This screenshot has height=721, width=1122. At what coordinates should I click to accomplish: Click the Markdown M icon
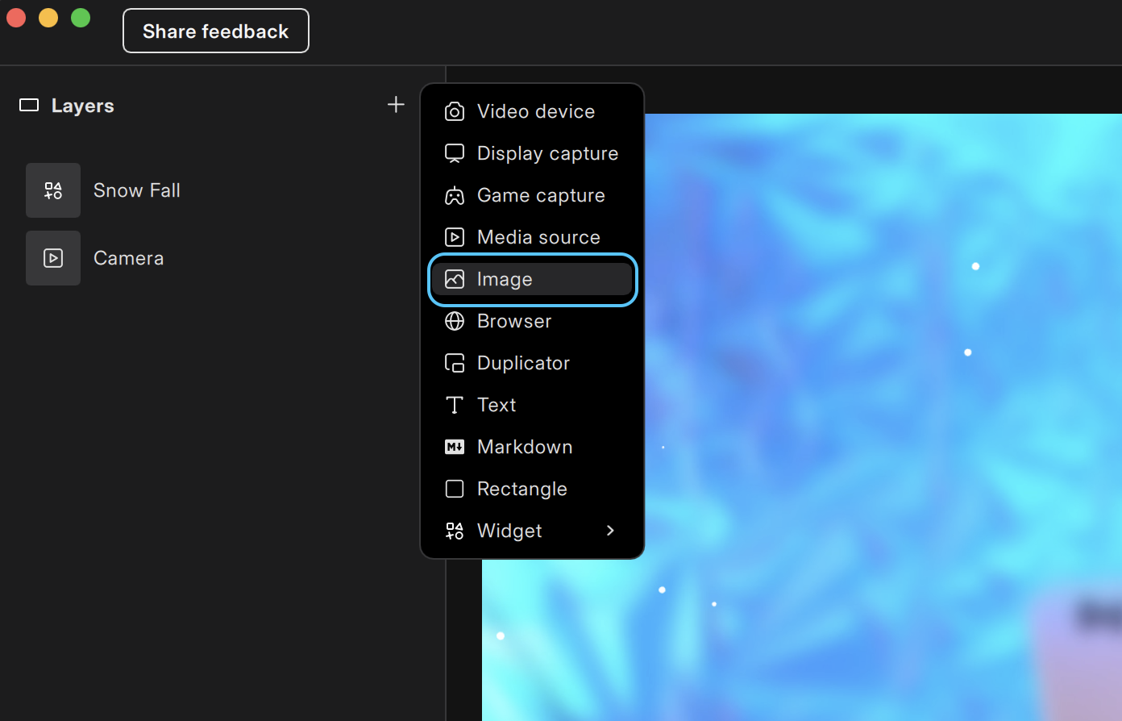pos(455,447)
